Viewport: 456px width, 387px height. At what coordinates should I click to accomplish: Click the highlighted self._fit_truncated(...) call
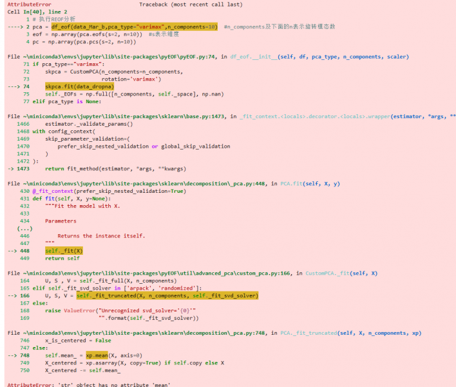tap(167, 295)
